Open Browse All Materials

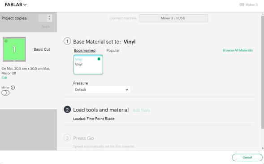(238, 50)
